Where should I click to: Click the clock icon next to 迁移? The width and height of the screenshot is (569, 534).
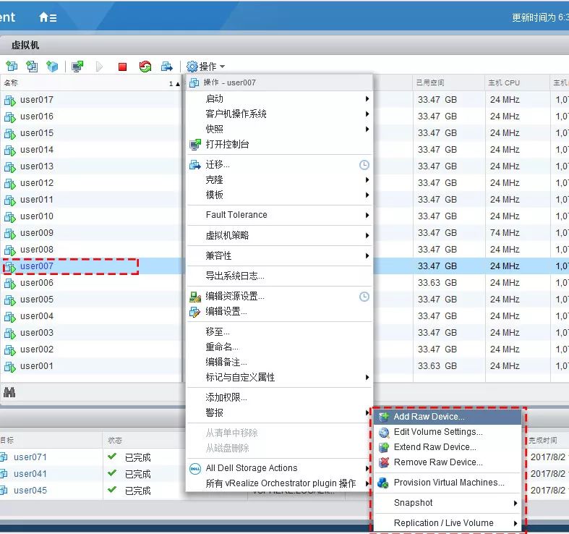pyautogui.click(x=364, y=165)
